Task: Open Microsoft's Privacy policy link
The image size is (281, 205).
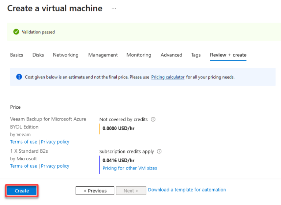Action: tap(55, 166)
